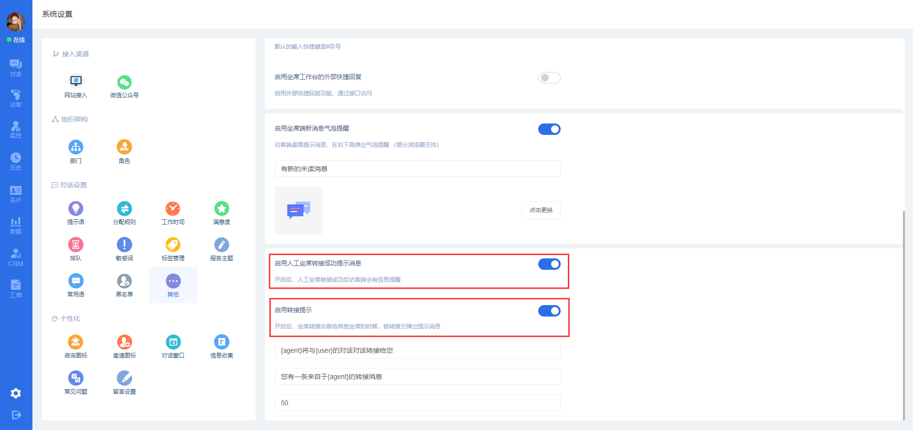Open the 黑名单 blacklist icon

pos(124,281)
